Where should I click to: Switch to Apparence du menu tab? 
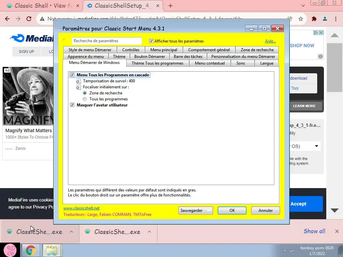coord(86,57)
